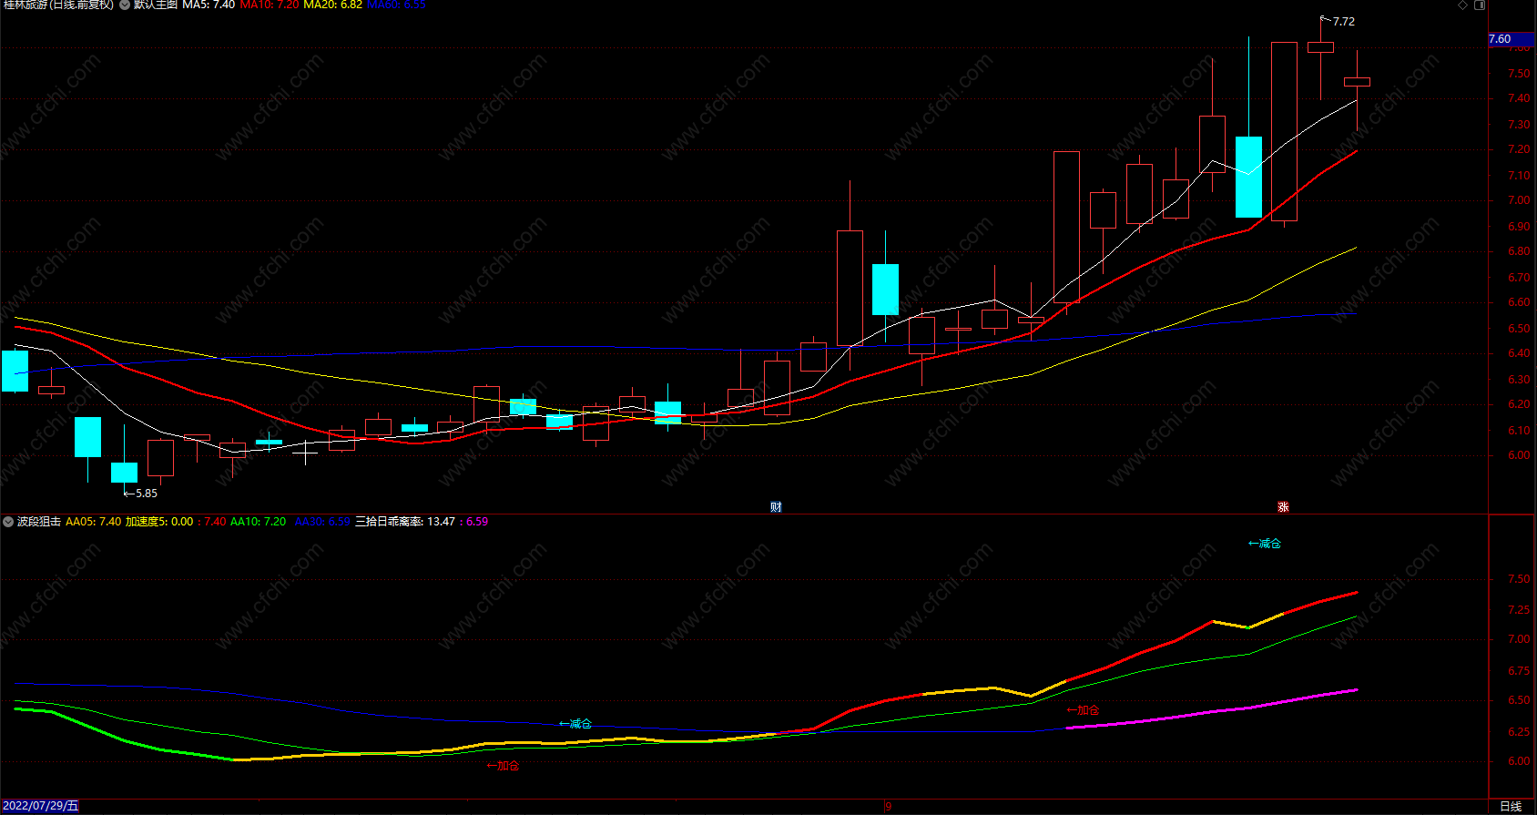Click the 2022/07/29/五 date label
Screen dimensions: 1537x815
[x=41, y=806]
